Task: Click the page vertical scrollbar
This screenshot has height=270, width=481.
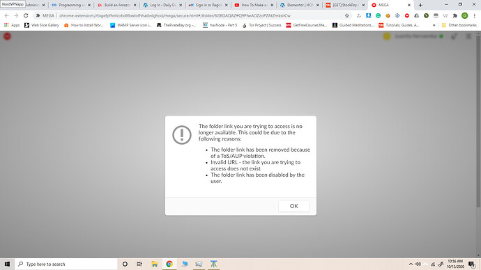Action: [x=478, y=122]
